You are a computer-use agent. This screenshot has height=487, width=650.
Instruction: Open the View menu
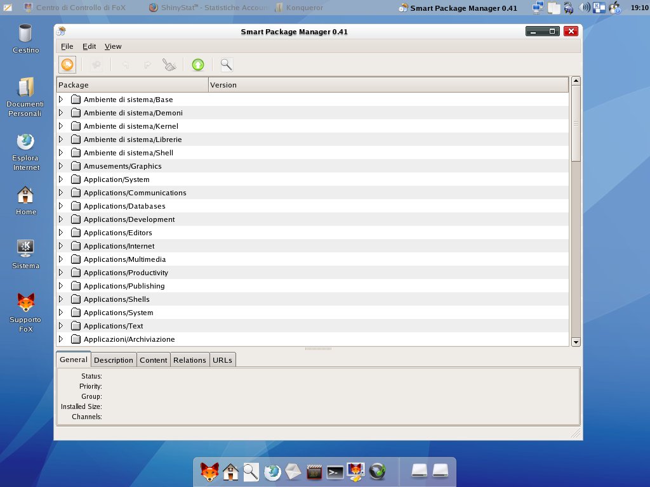coord(113,46)
